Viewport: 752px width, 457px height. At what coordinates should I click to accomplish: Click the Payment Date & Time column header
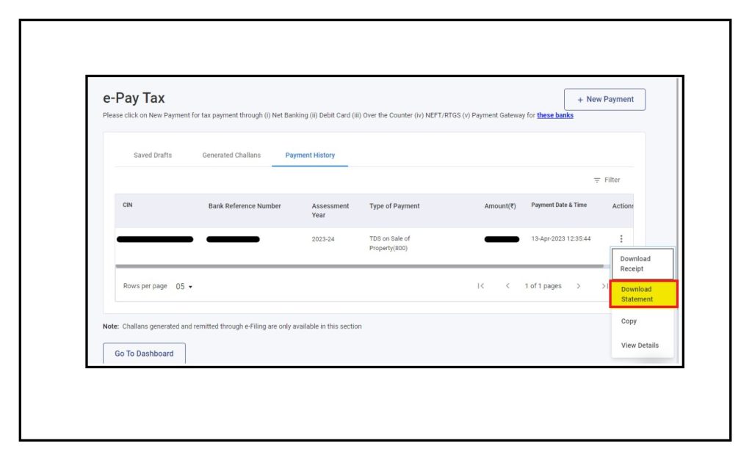pyautogui.click(x=559, y=205)
